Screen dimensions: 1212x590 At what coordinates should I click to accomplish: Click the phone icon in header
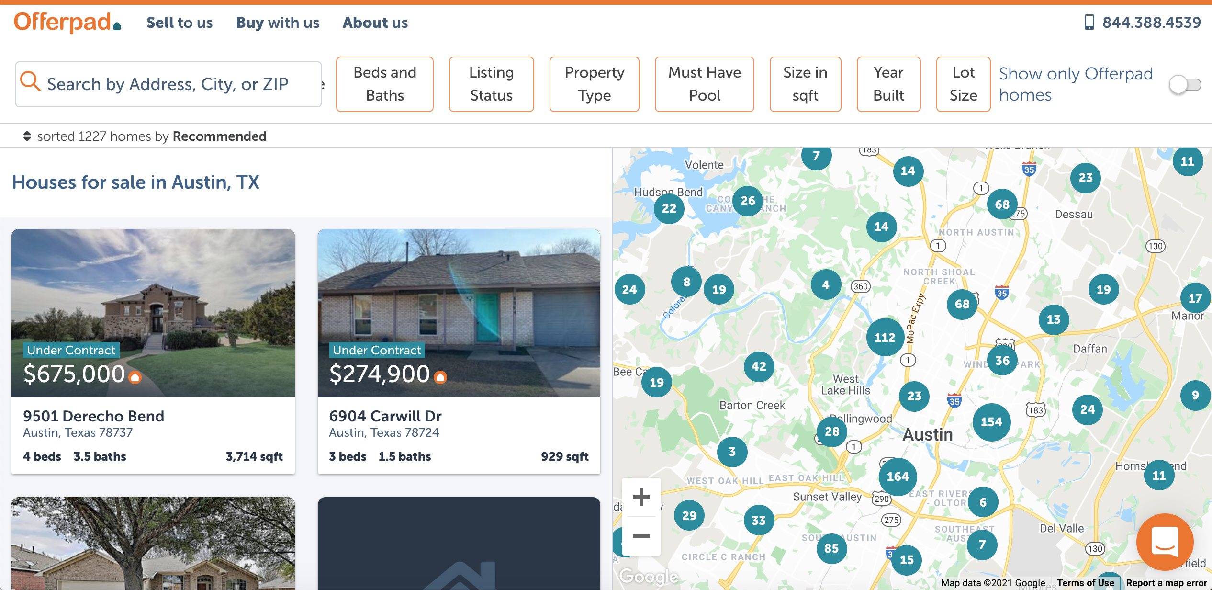1089,22
